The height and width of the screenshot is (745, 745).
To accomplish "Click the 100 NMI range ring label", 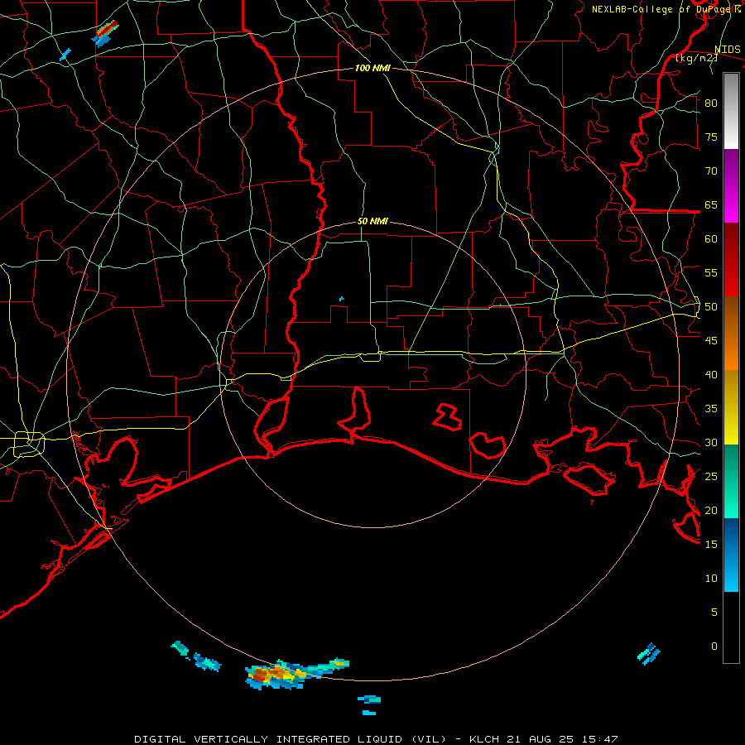I will [x=372, y=68].
